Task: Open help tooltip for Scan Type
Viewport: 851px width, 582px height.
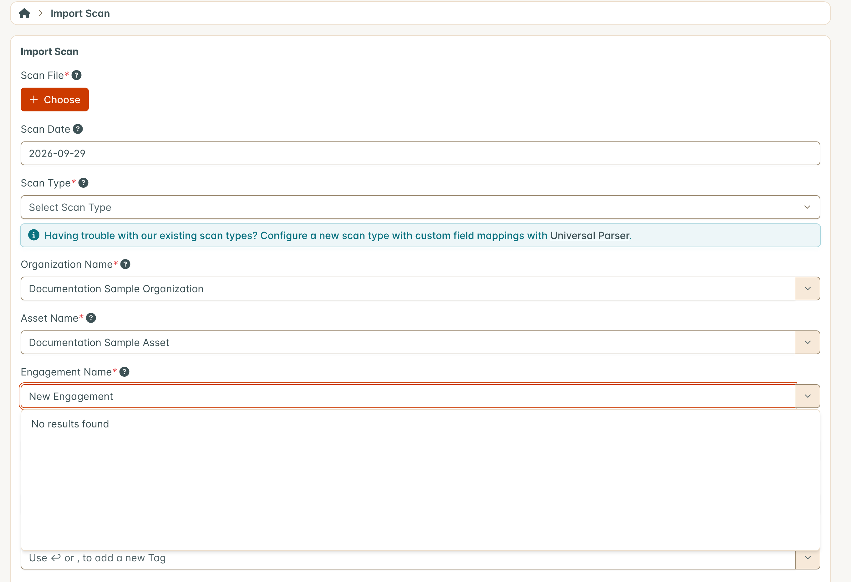Action: click(83, 183)
